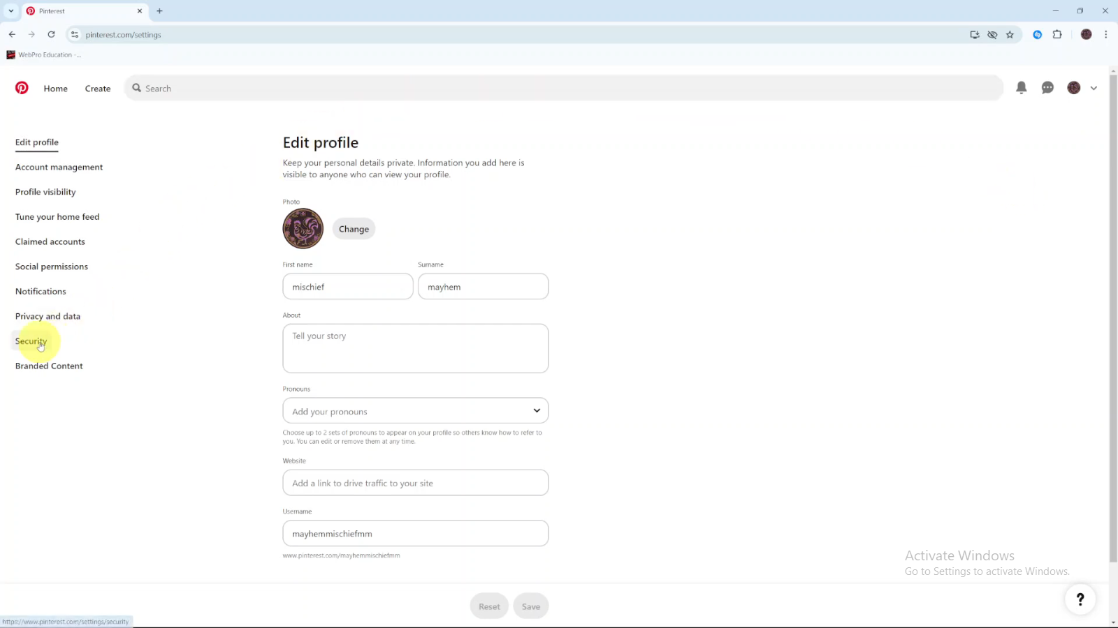This screenshot has width=1118, height=628.
Task: Select Privacy and data in the sidebar
Action: coord(48,316)
